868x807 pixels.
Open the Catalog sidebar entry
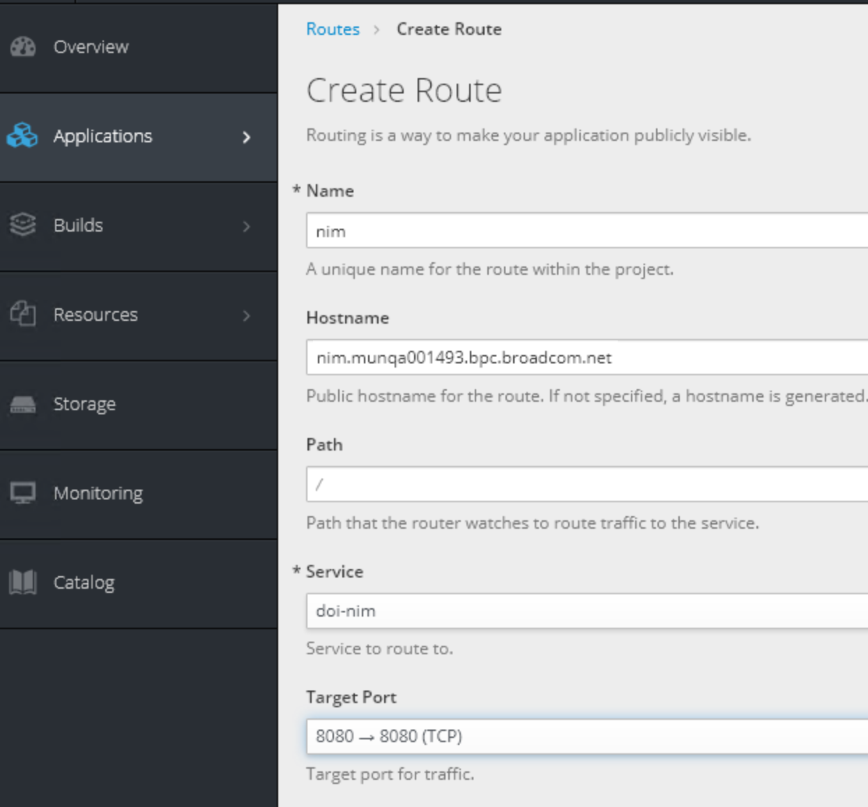point(84,582)
